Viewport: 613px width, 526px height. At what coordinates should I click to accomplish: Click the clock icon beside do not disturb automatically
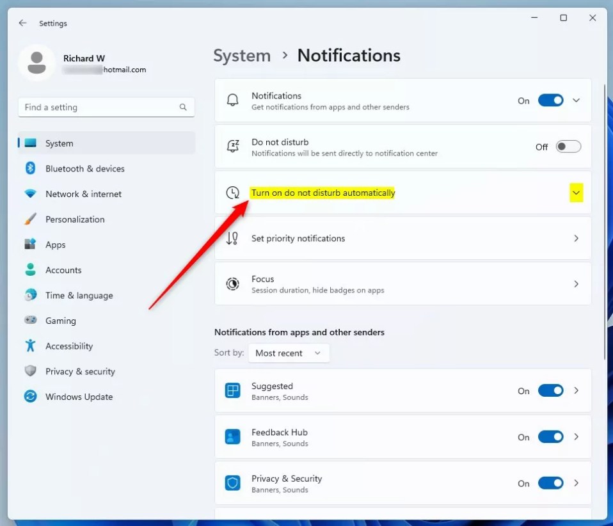[232, 192]
